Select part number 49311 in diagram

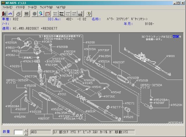point(62,94)
